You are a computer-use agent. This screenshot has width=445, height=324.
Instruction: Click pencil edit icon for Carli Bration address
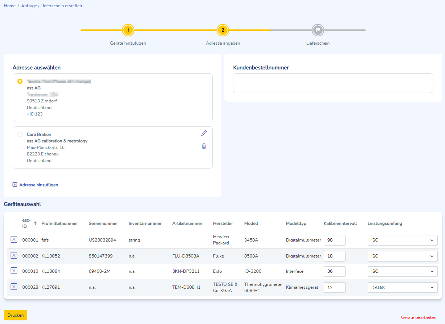[x=204, y=133]
